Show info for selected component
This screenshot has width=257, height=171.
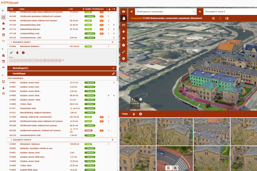pyautogui.click(x=23, y=53)
